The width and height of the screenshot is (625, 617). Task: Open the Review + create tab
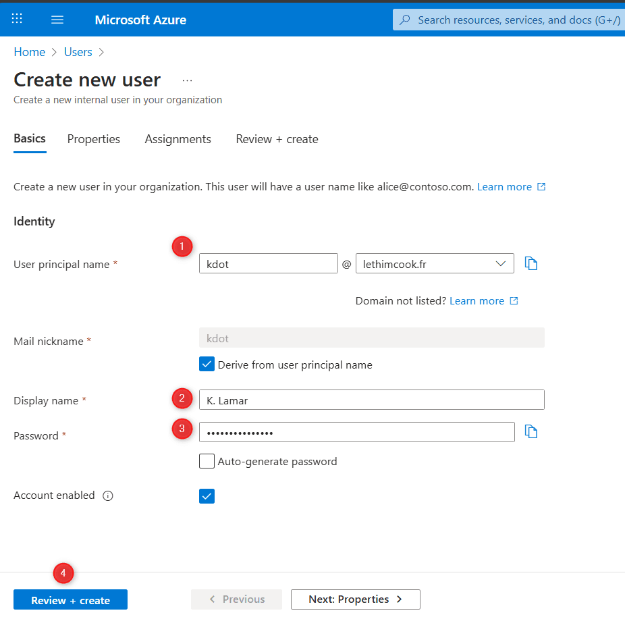pyautogui.click(x=277, y=139)
